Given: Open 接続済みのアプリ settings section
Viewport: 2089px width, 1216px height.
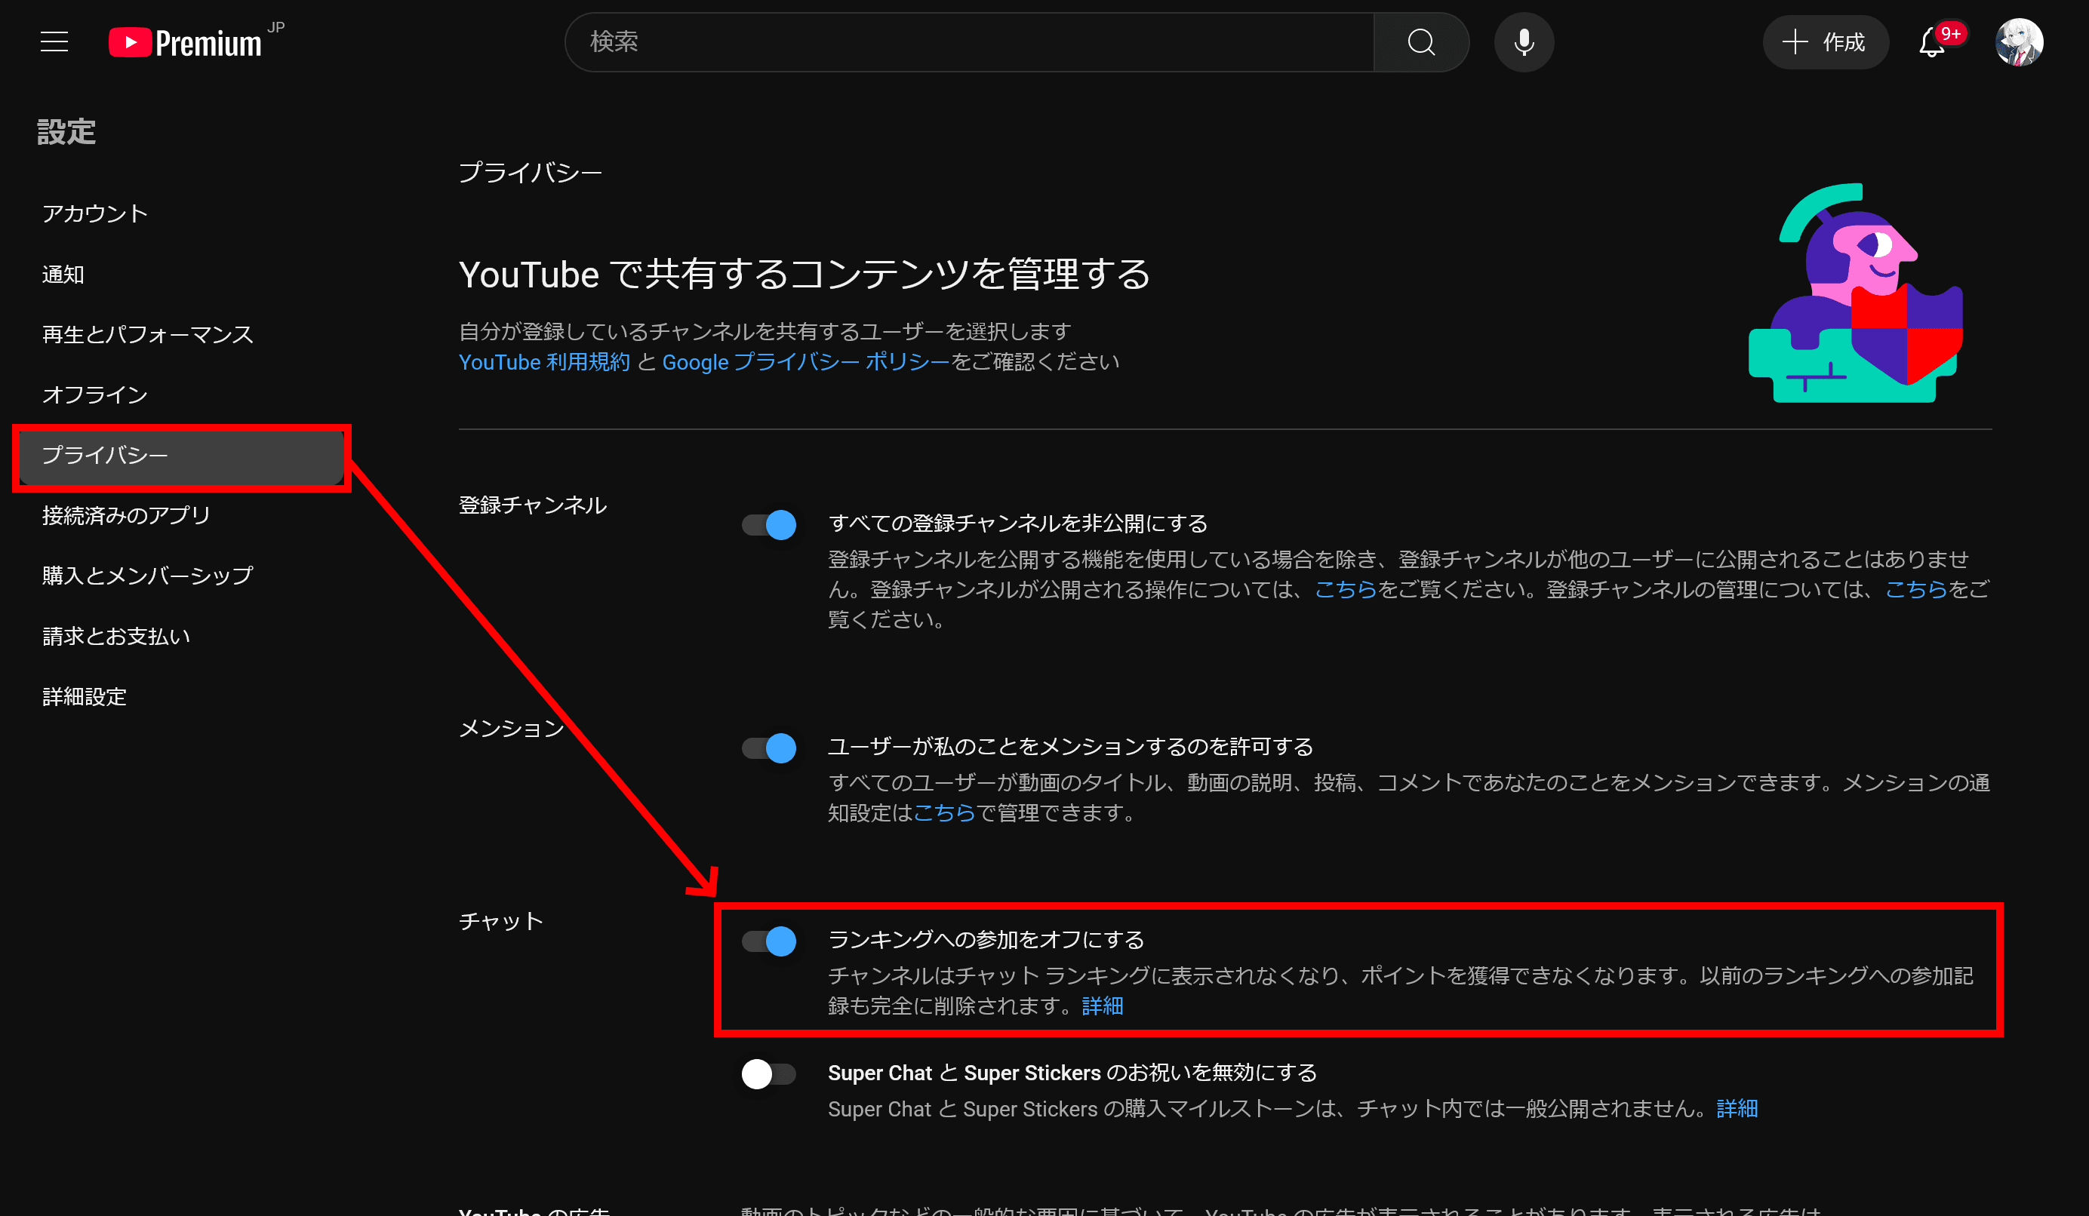Looking at the screenshot, I should 126,515.
